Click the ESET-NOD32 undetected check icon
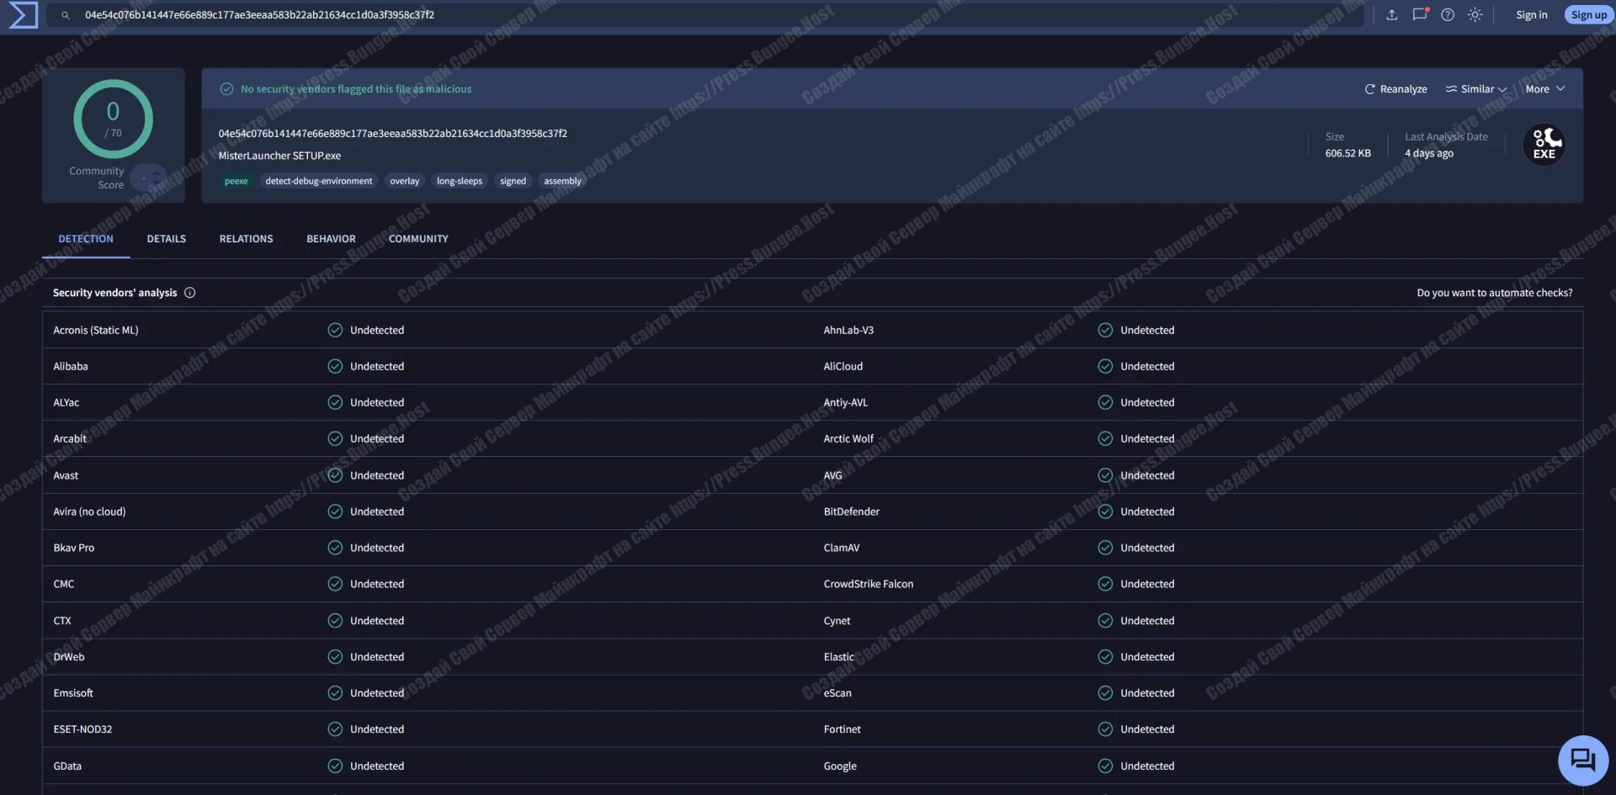Screen dimensions: 1616x795 335,729
